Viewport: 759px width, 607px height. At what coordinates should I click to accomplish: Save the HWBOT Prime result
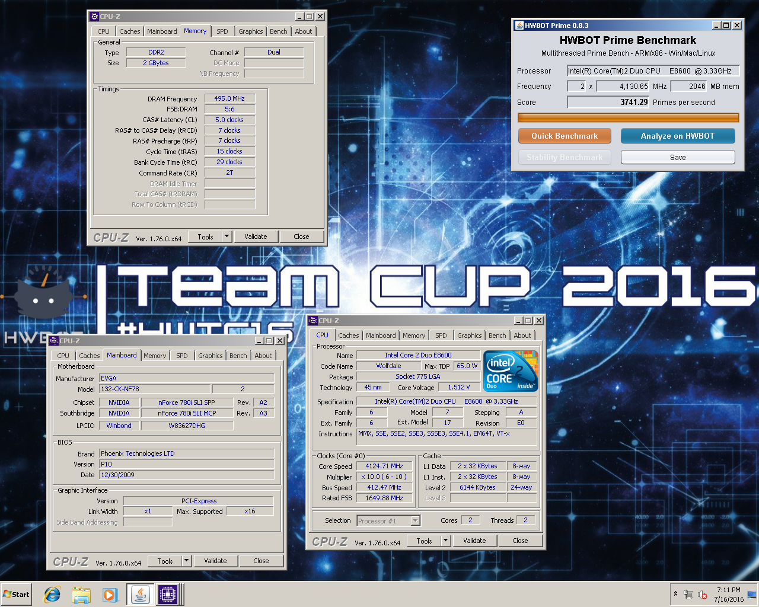click(678, 157)
